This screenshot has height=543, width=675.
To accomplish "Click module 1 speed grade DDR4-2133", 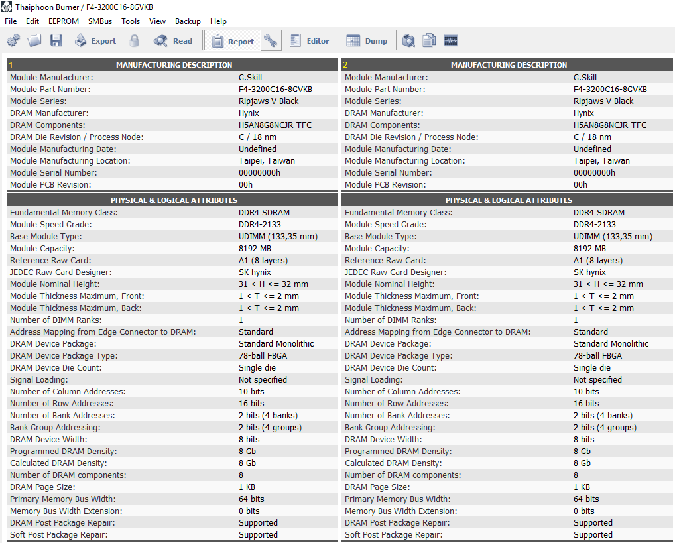I will (259, 225).
